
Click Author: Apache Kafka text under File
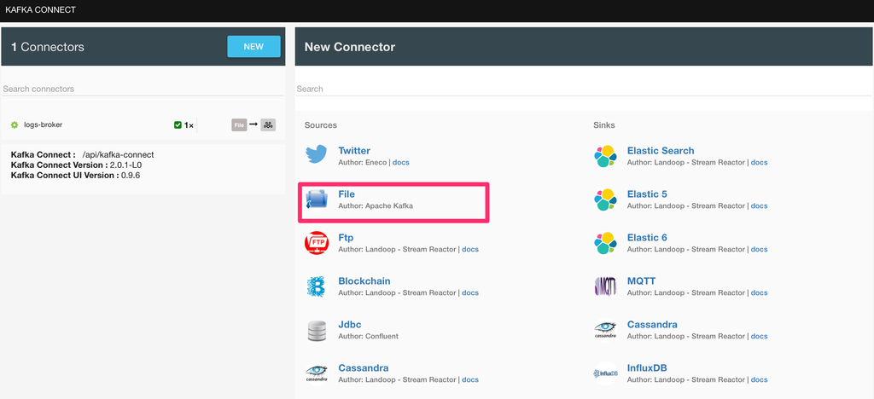376,206
